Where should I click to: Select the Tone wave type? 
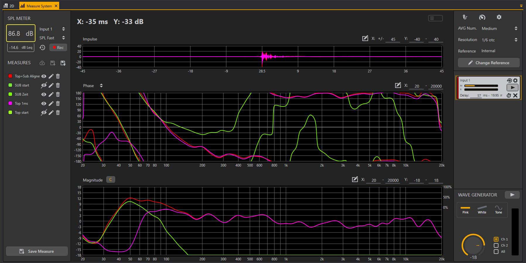coord(498,210)
